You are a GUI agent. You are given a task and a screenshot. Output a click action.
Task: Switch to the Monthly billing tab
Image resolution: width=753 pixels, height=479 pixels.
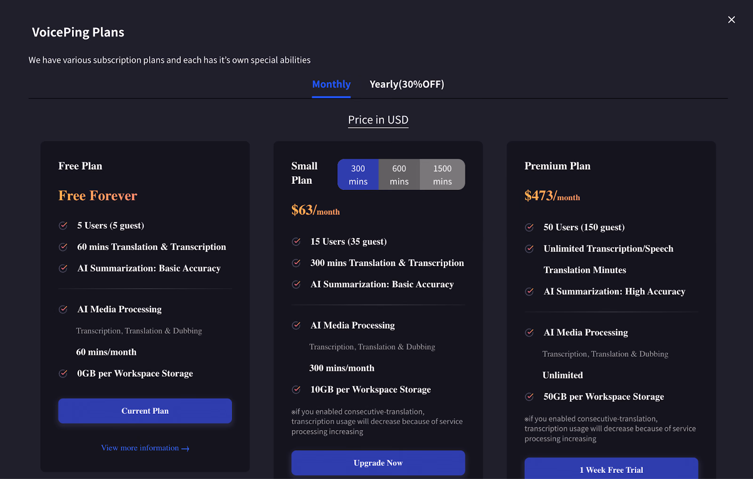click(331, 84)
